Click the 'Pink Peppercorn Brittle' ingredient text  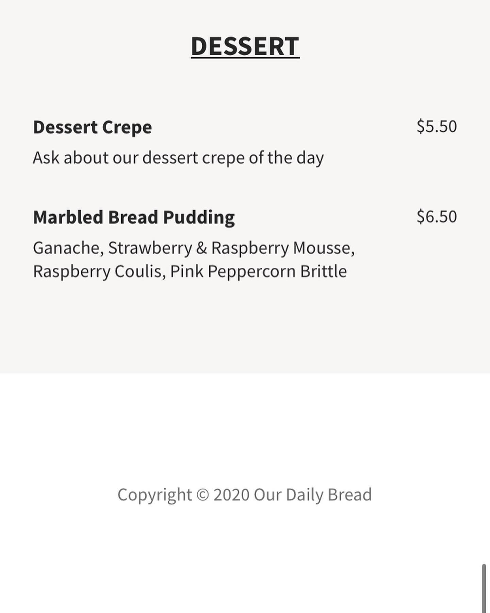[258, 272]
